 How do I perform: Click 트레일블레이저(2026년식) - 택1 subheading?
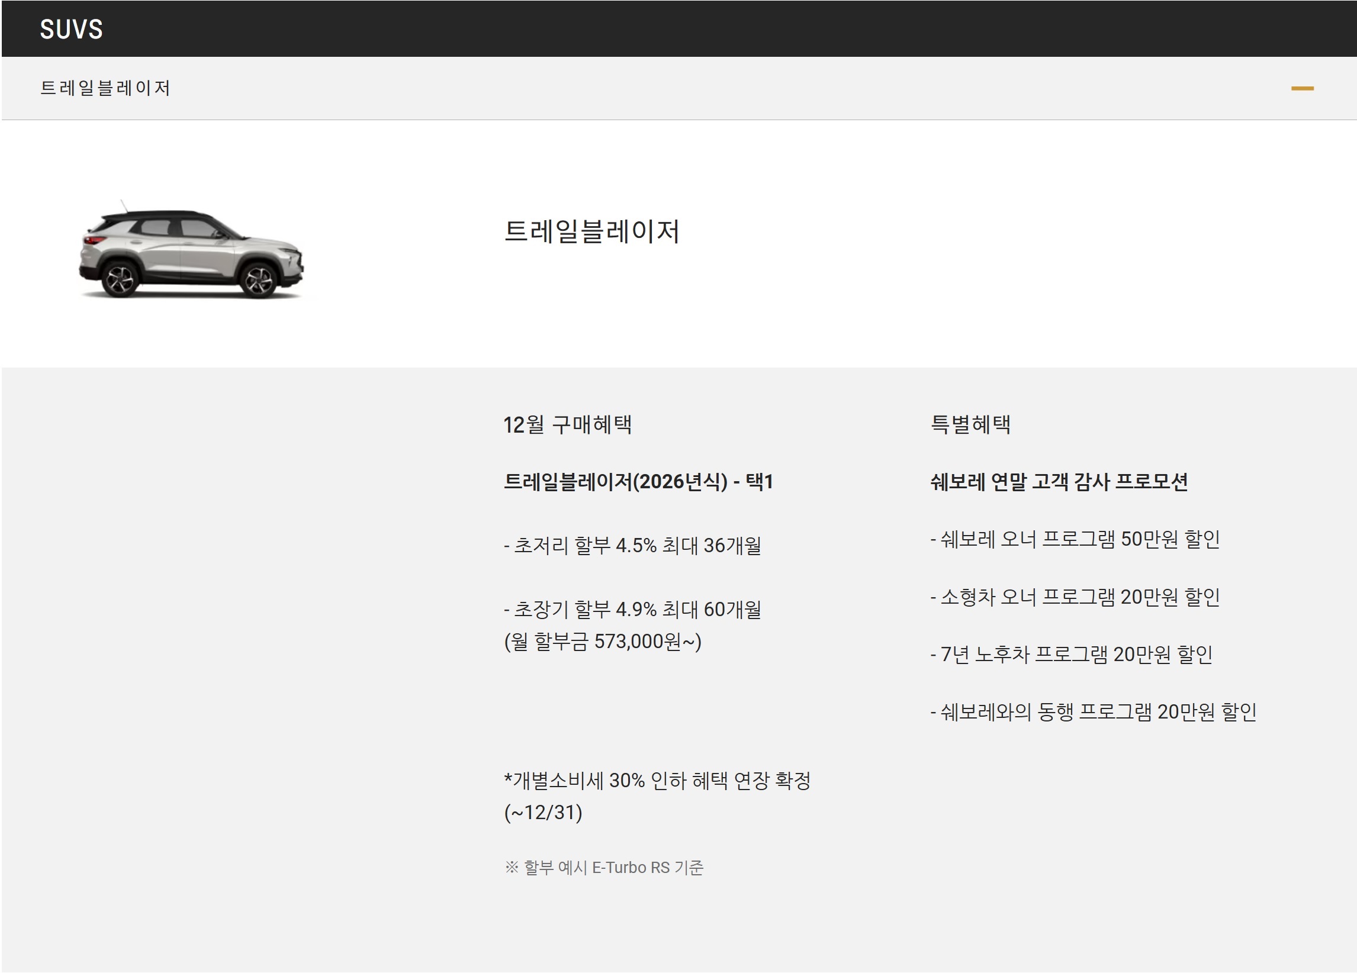[638, 482]
